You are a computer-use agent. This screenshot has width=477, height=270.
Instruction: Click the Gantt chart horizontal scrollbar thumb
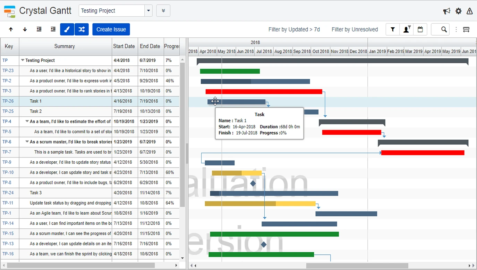coord(357,265)
